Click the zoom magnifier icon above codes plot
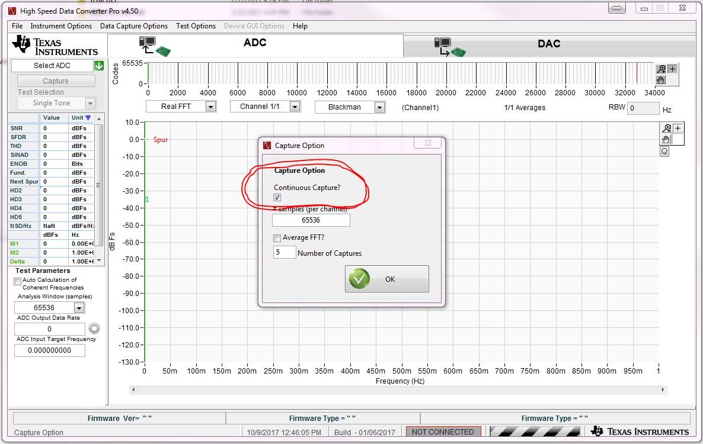This screenshot has width=703, height=444. click(661, 69)
